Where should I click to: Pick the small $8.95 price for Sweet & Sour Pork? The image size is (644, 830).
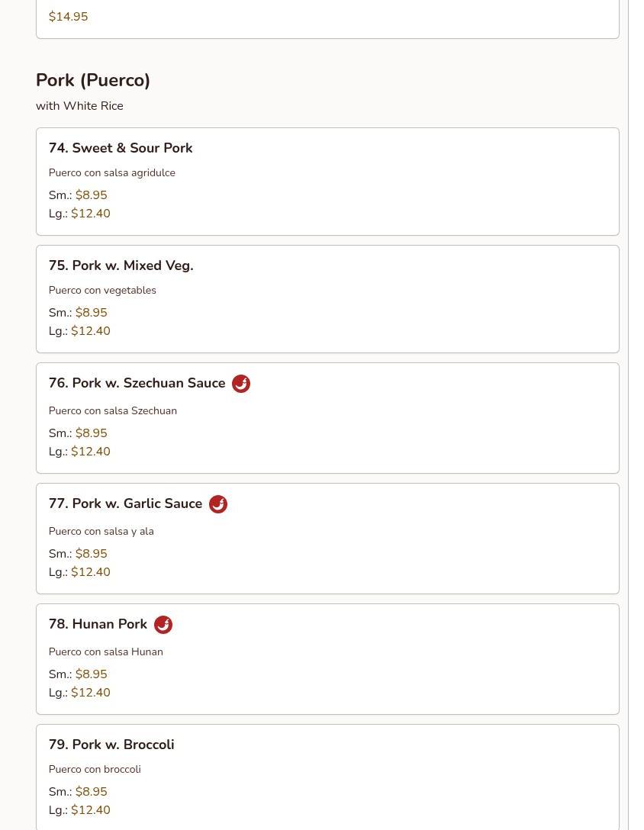pos(91,195)
